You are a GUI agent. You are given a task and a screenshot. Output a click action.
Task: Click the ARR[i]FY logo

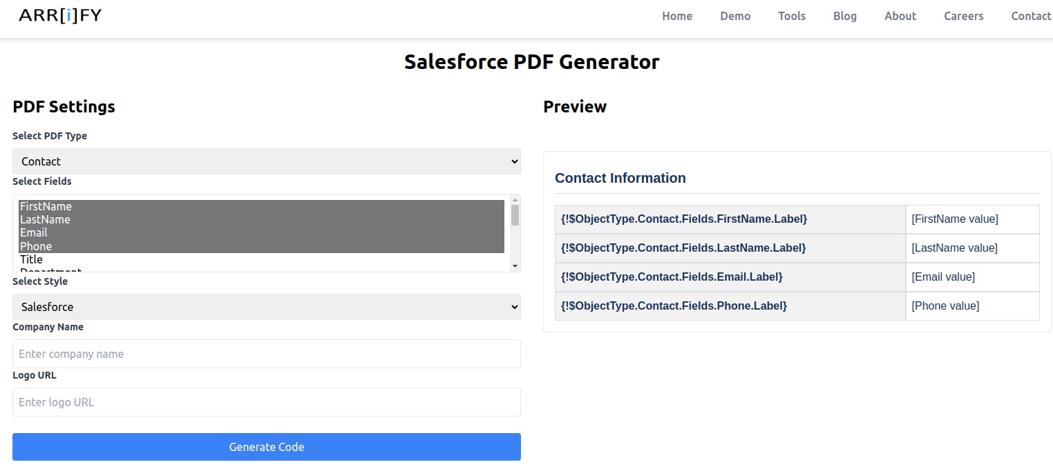coord(60,16)
